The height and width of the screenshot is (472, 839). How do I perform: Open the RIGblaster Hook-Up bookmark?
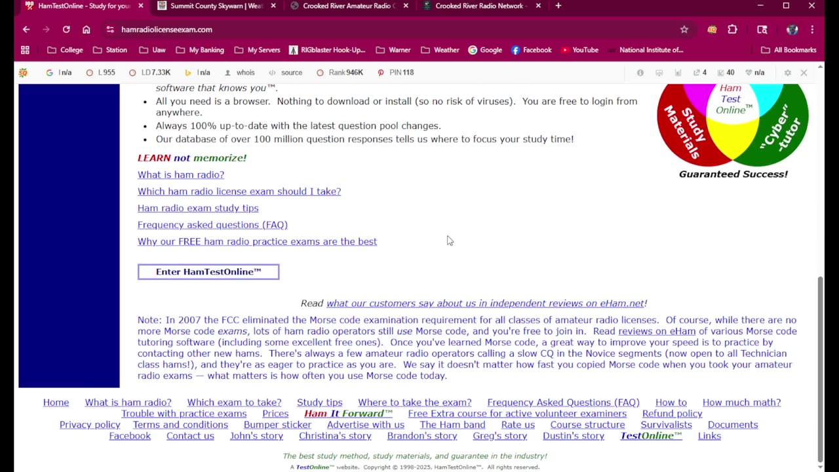[327, 50]
